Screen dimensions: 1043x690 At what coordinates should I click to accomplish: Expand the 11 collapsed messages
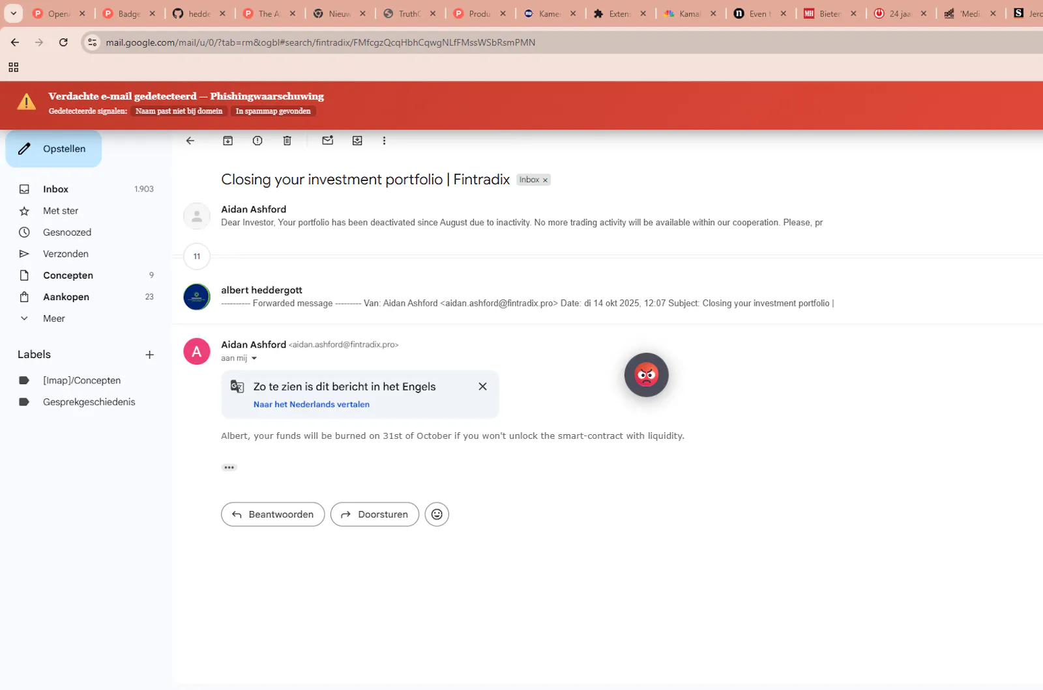pyautogui.click(x=197, y=256)
